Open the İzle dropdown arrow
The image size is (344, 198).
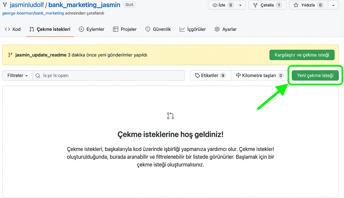click(x=240, y=5)
